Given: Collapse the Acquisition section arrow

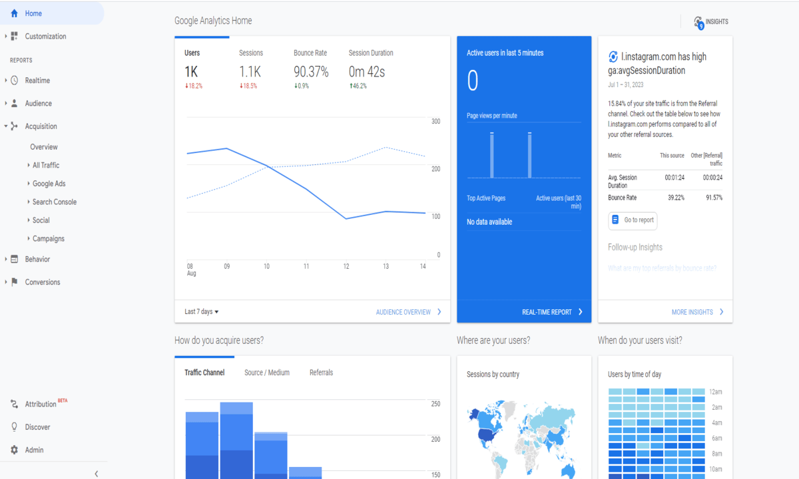Looking at the screenshot, I should click(x=6, y=126).
